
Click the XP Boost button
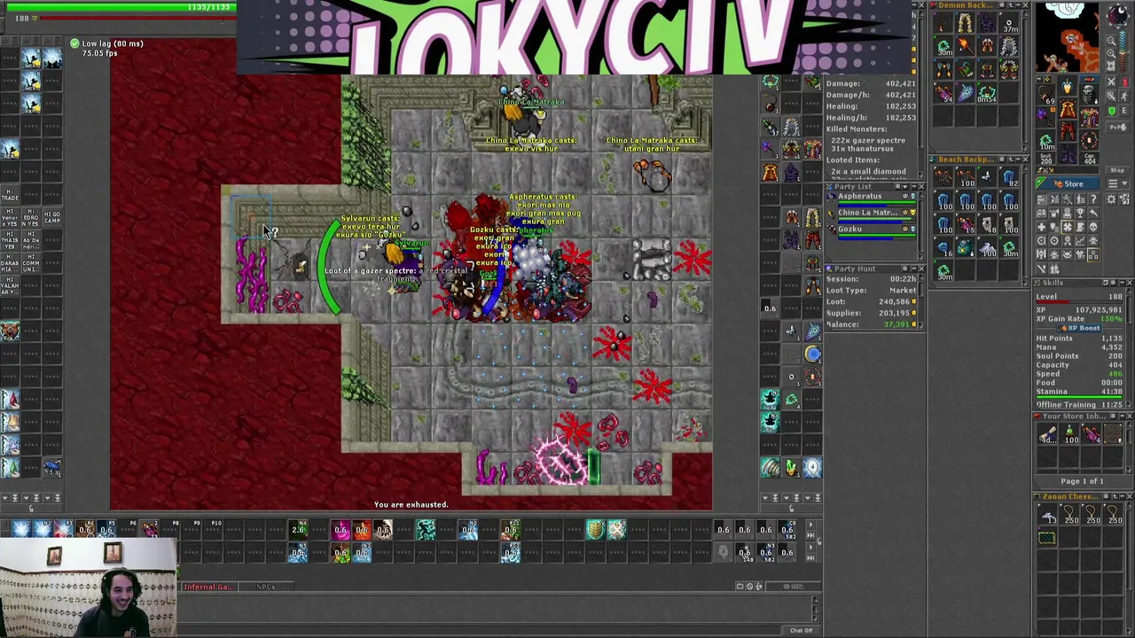[1079, 328]
